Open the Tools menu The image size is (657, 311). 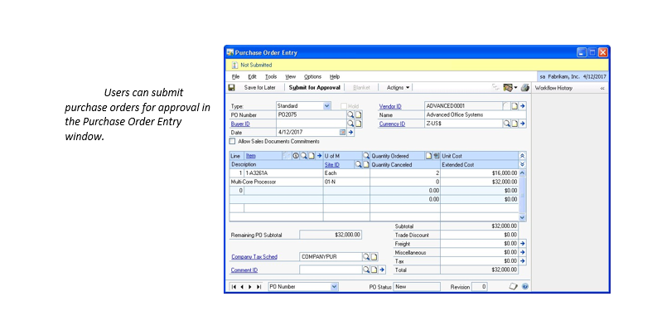coord(271,77)
